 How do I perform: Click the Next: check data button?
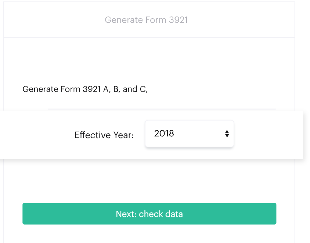point(149,214)
